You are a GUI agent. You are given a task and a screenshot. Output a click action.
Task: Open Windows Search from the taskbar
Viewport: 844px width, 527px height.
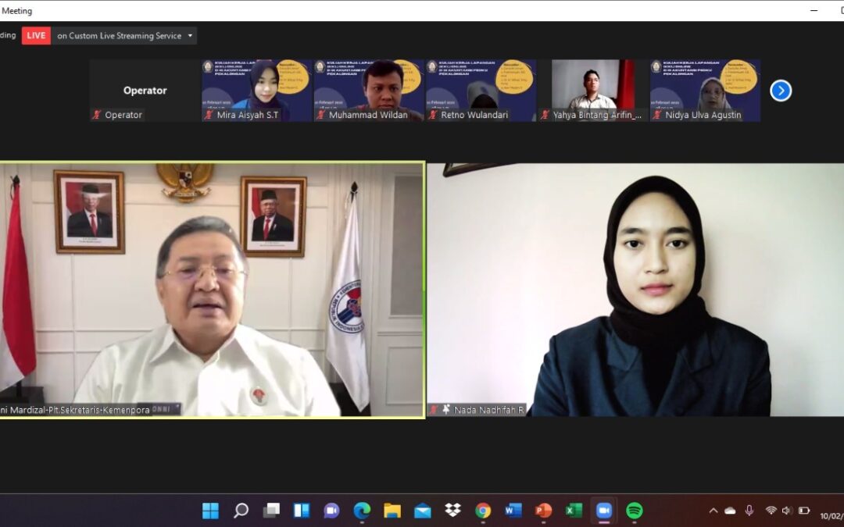coord(241,511)
